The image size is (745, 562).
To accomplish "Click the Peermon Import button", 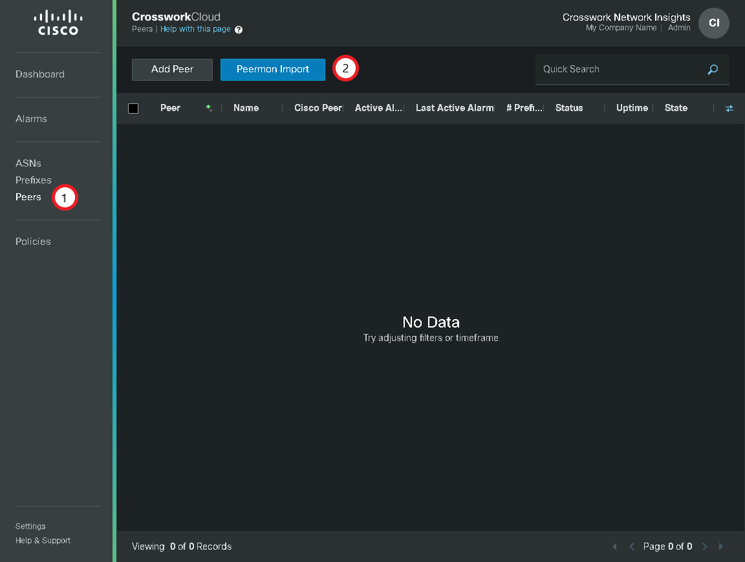I will [272, 69].
